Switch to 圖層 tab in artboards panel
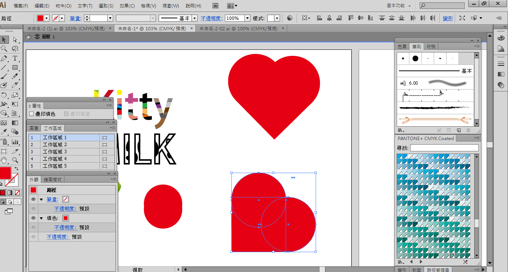Image resolution: width=508 pixels, height=272 pixels. 34,128
